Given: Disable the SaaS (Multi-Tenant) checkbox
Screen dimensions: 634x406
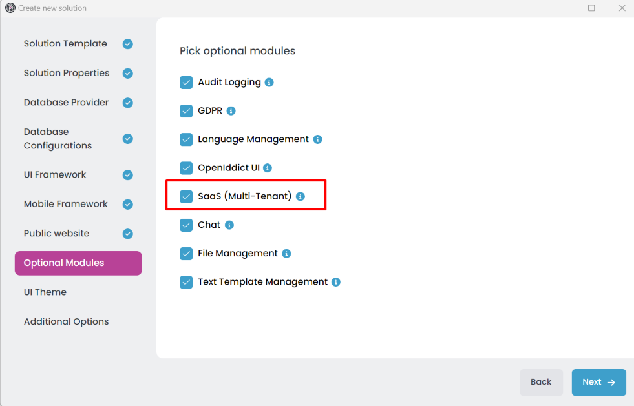Looking at the screenshot, I should tap(186, 196).
